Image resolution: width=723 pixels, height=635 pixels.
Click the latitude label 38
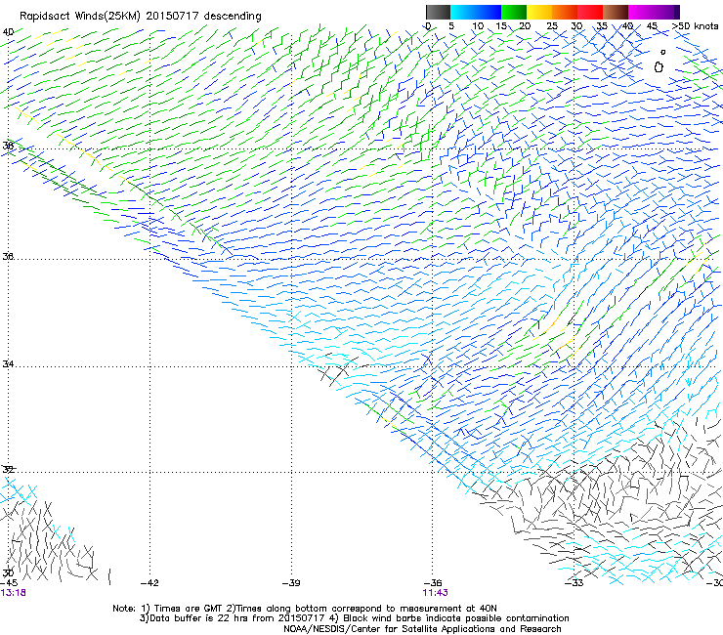(x=8, y=146)
